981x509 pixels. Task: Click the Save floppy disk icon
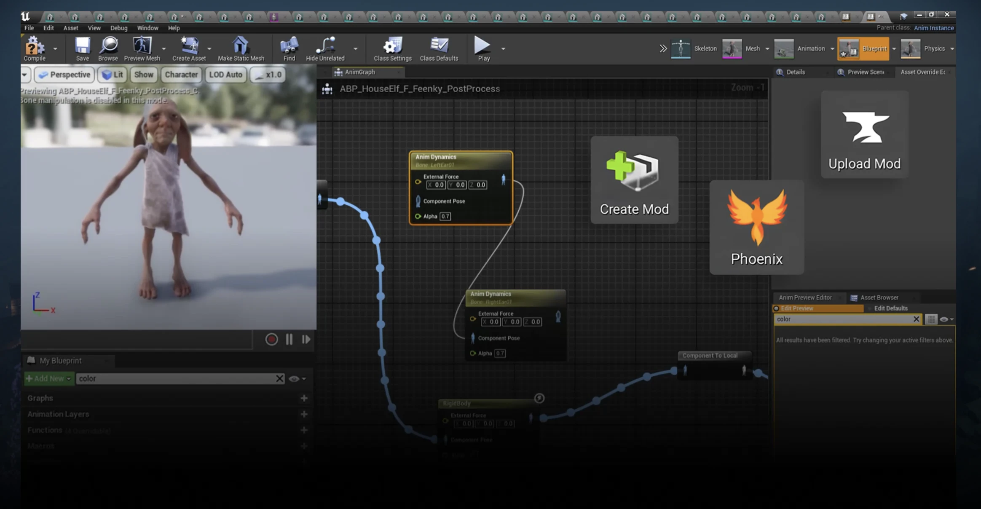coord(83,46)
